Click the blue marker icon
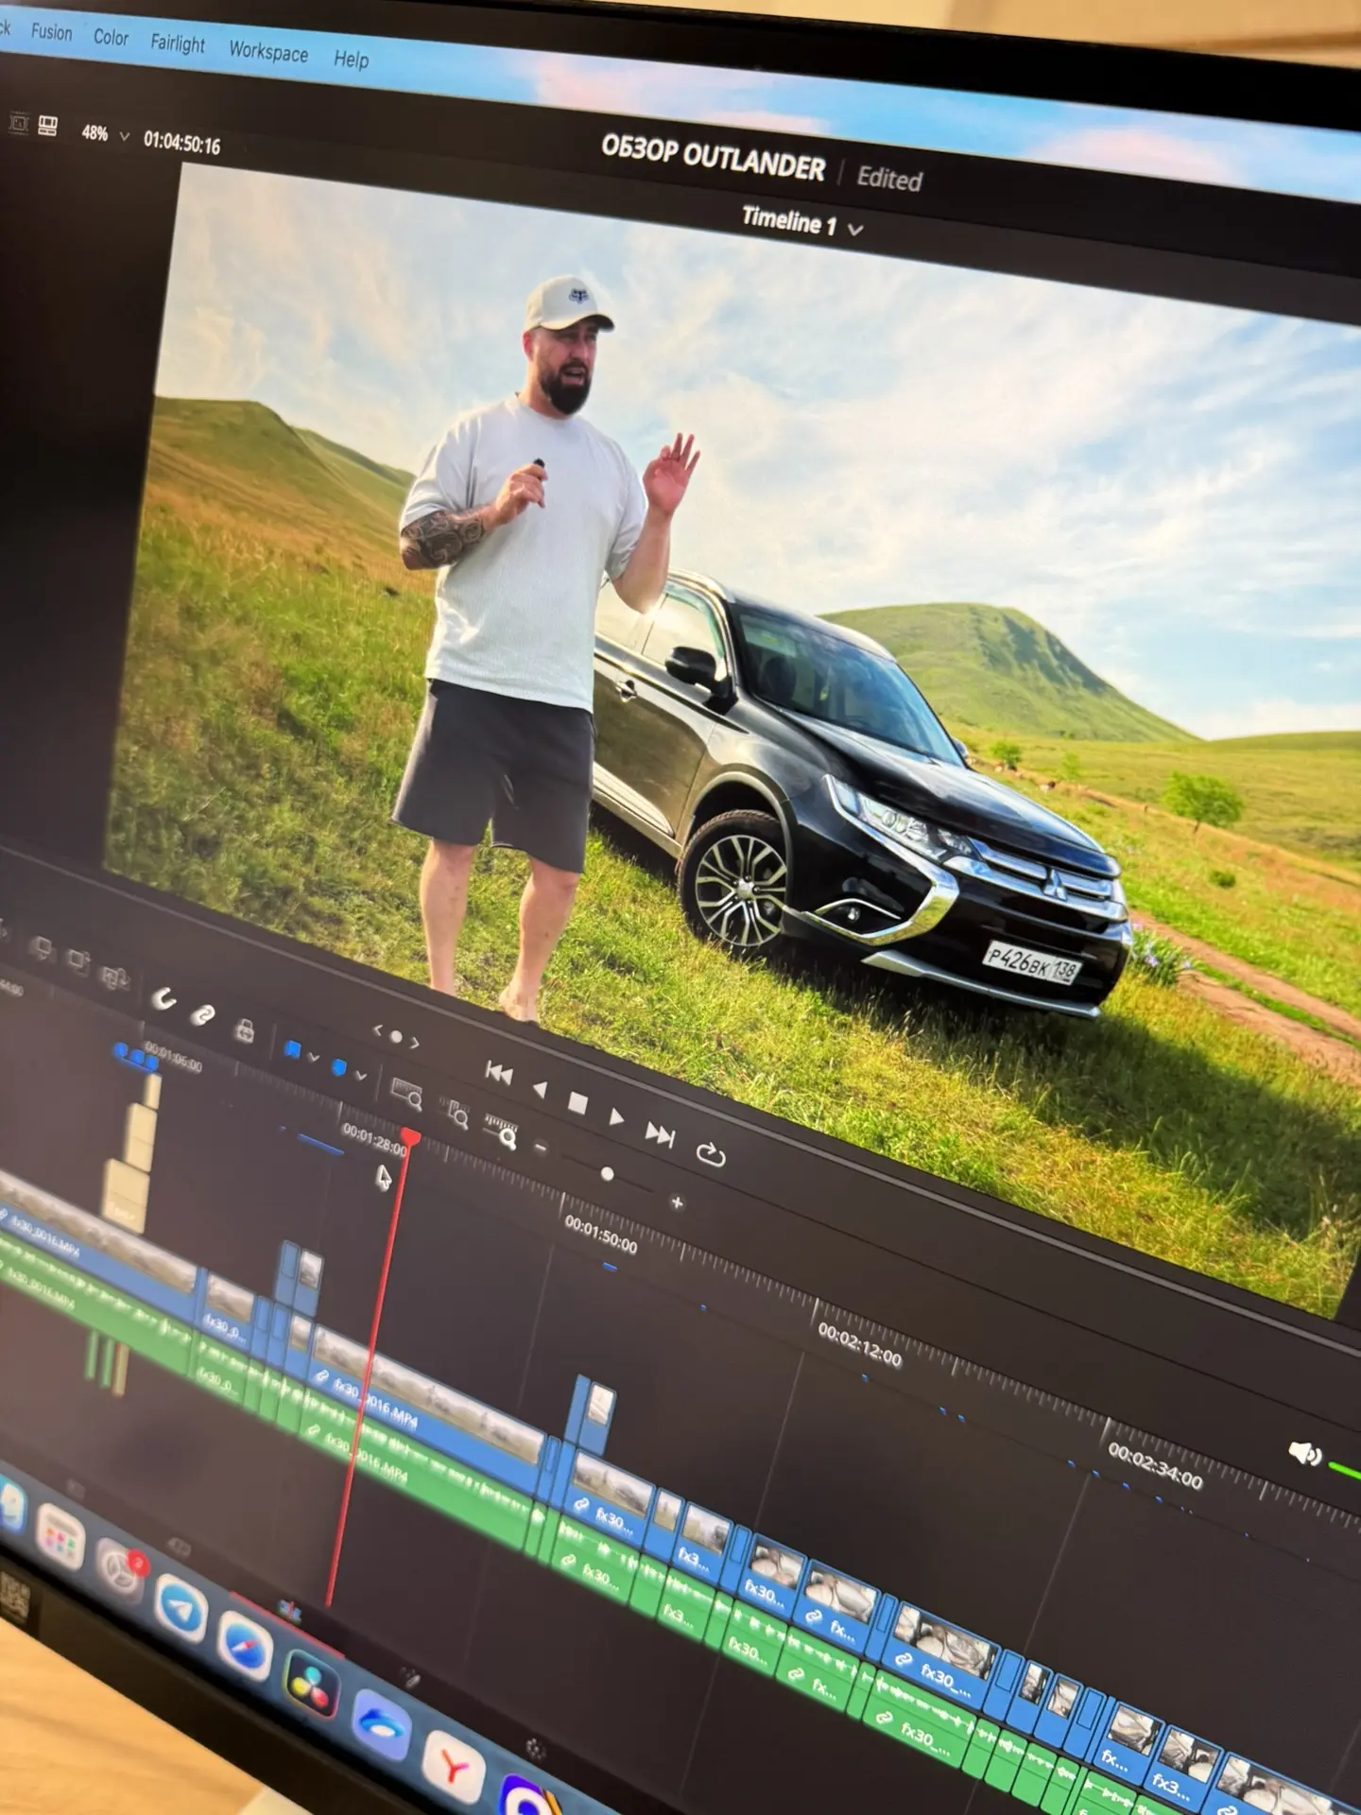The width and height of the screenshot is (1361, 1815). (338, 1067)
